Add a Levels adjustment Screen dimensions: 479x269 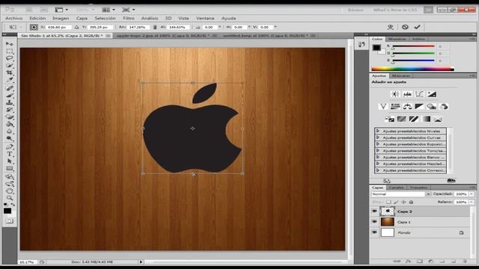407,94
